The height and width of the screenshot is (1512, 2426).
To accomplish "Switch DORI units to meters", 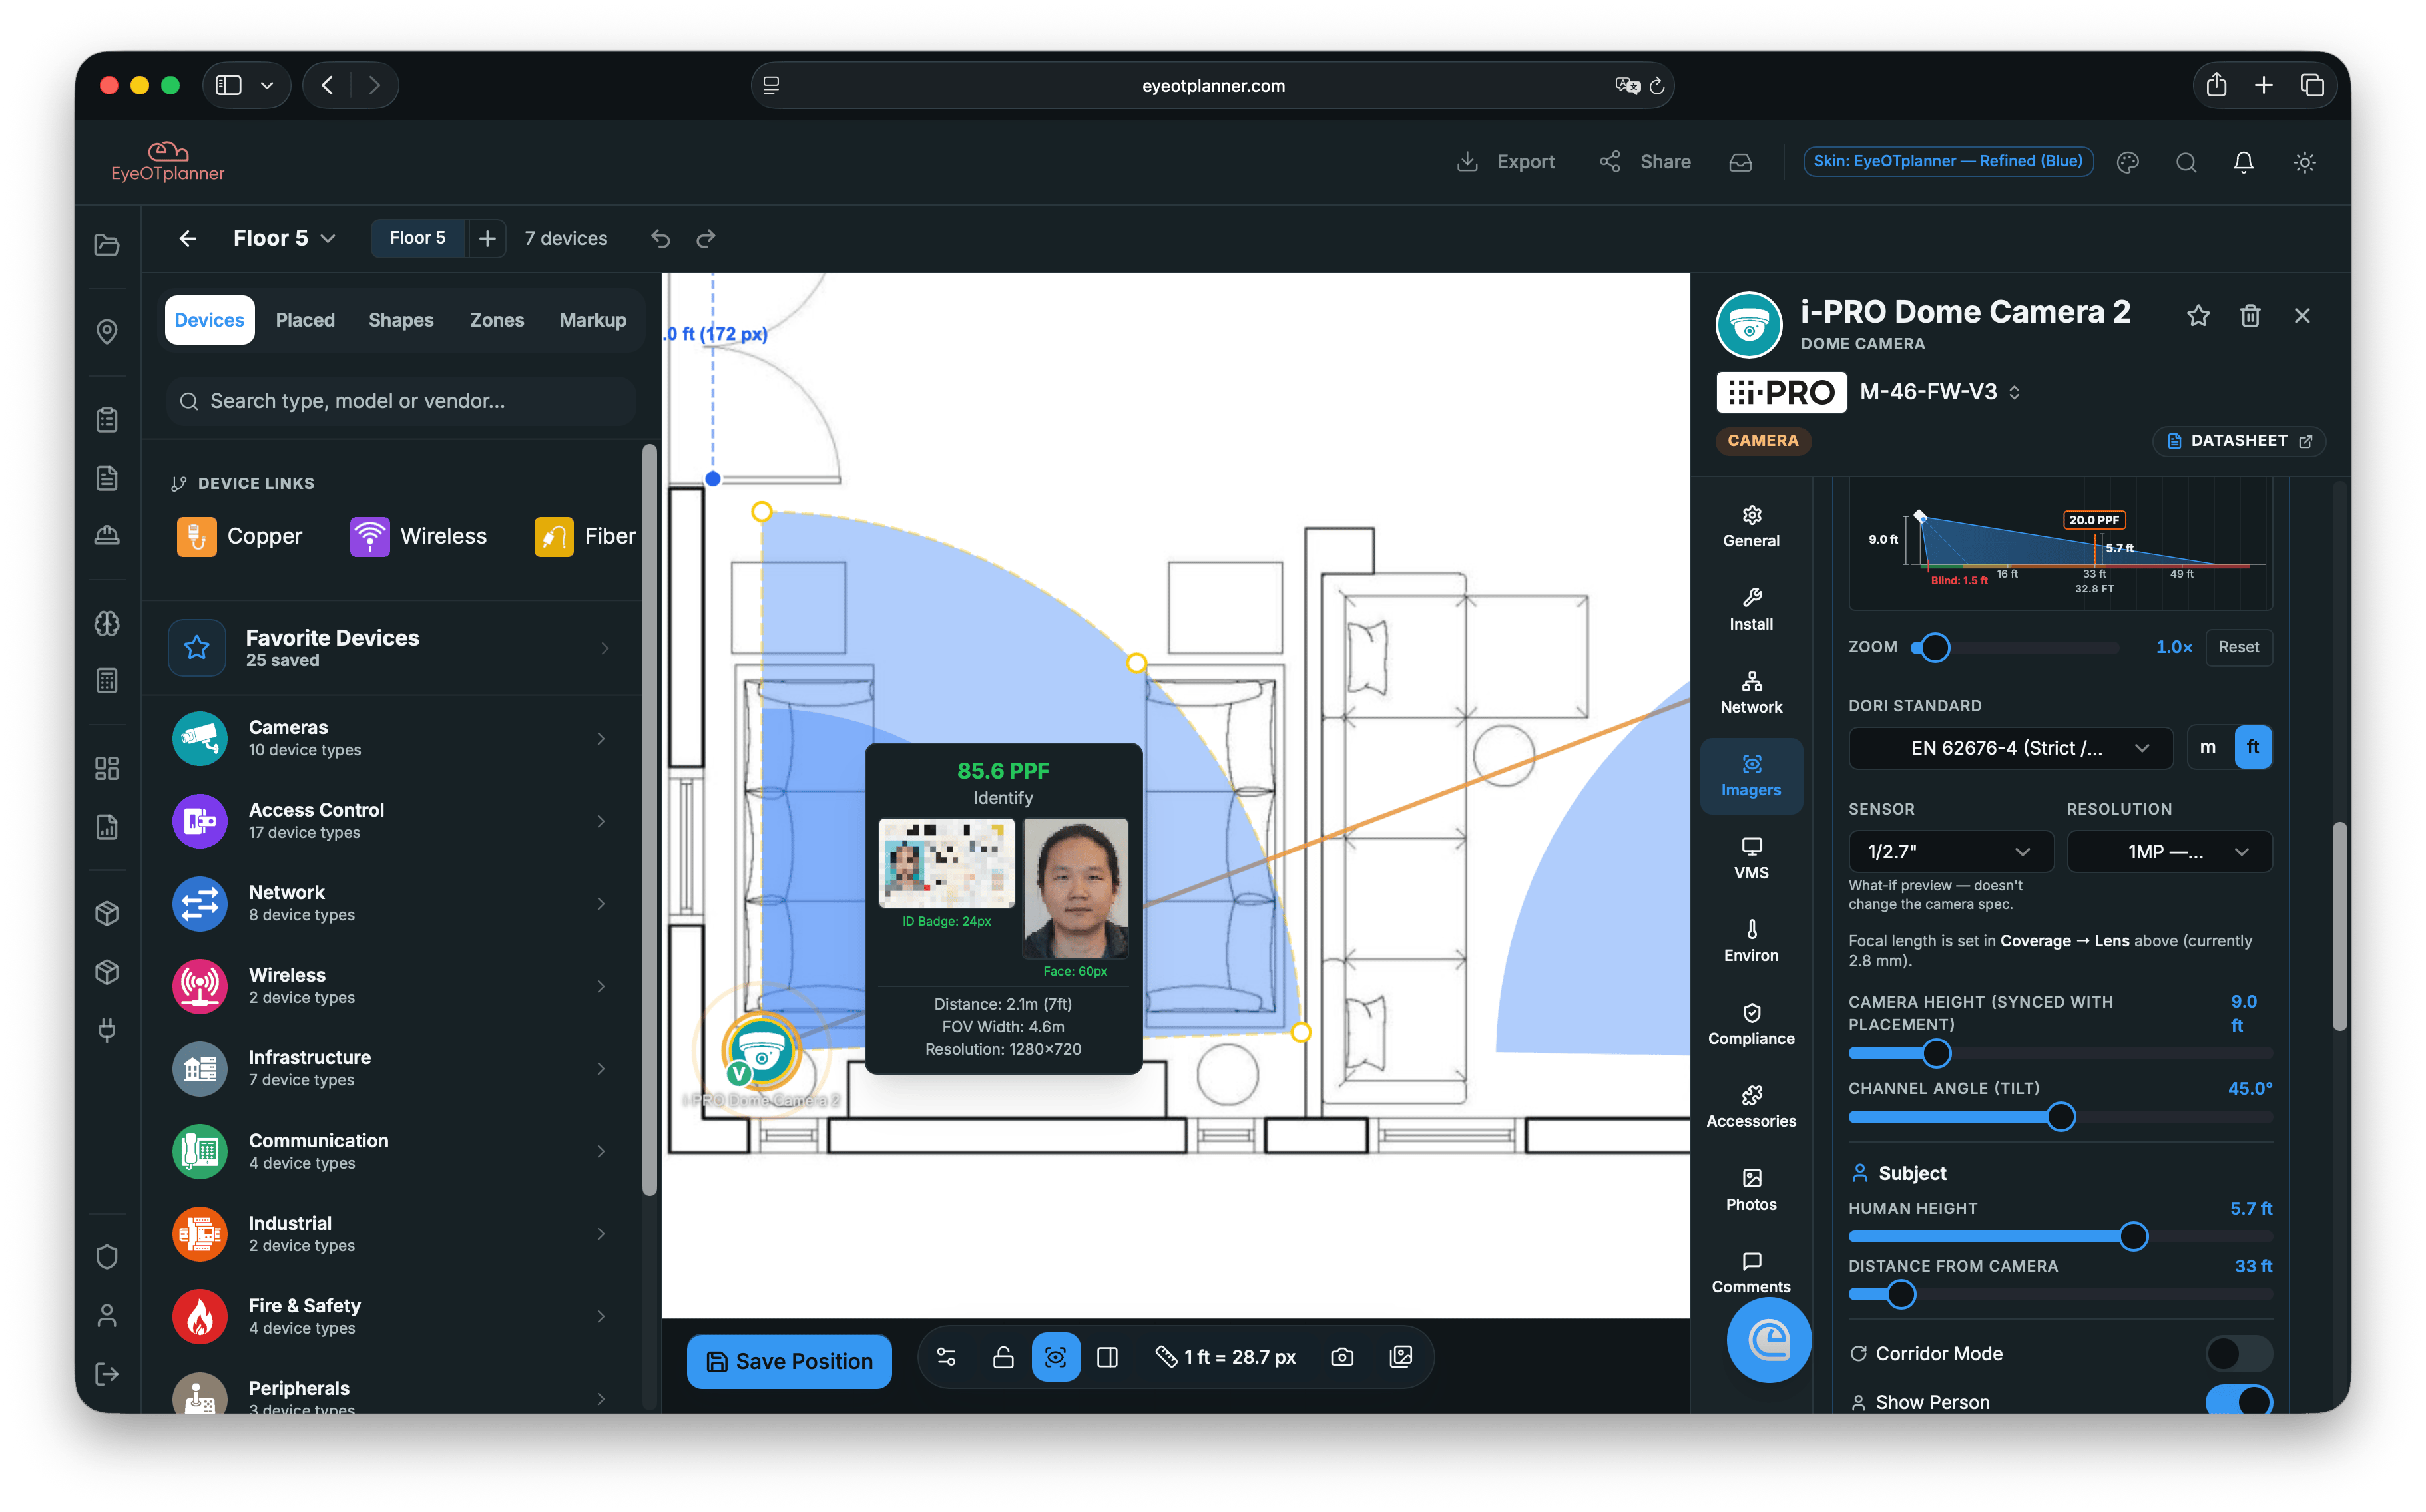I will pos(2208,748).
